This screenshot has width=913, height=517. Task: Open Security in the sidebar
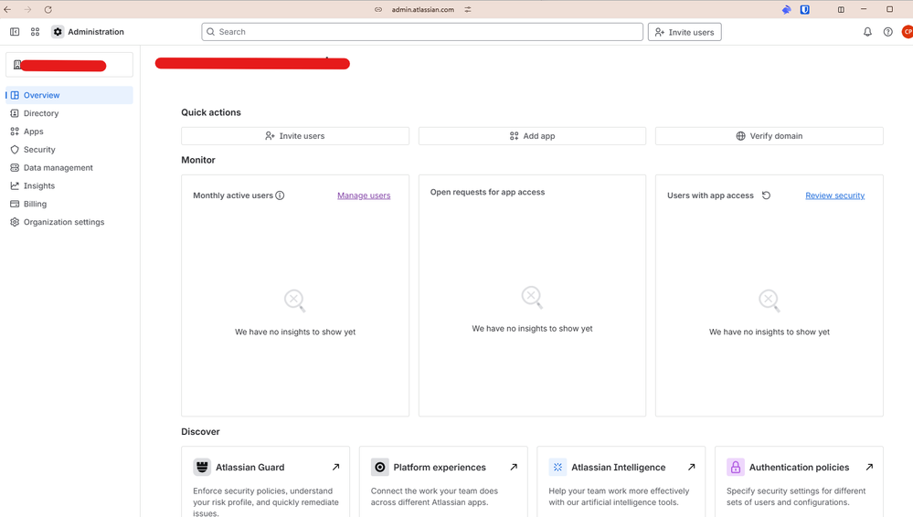(69, 150)
